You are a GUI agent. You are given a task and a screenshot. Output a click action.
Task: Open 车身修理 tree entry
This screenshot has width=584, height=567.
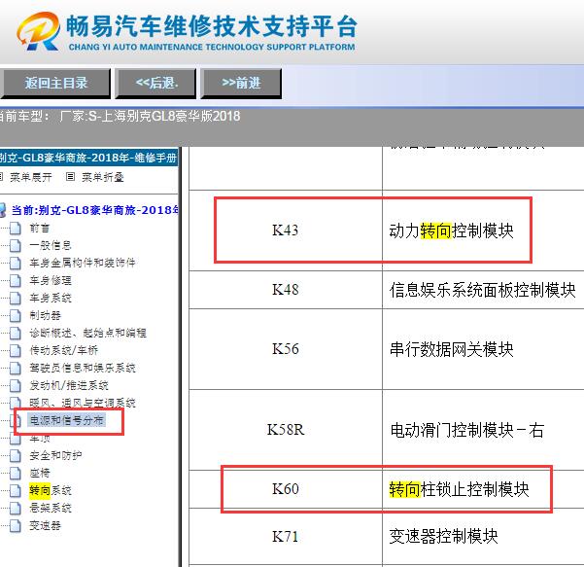tap(50, 281)
